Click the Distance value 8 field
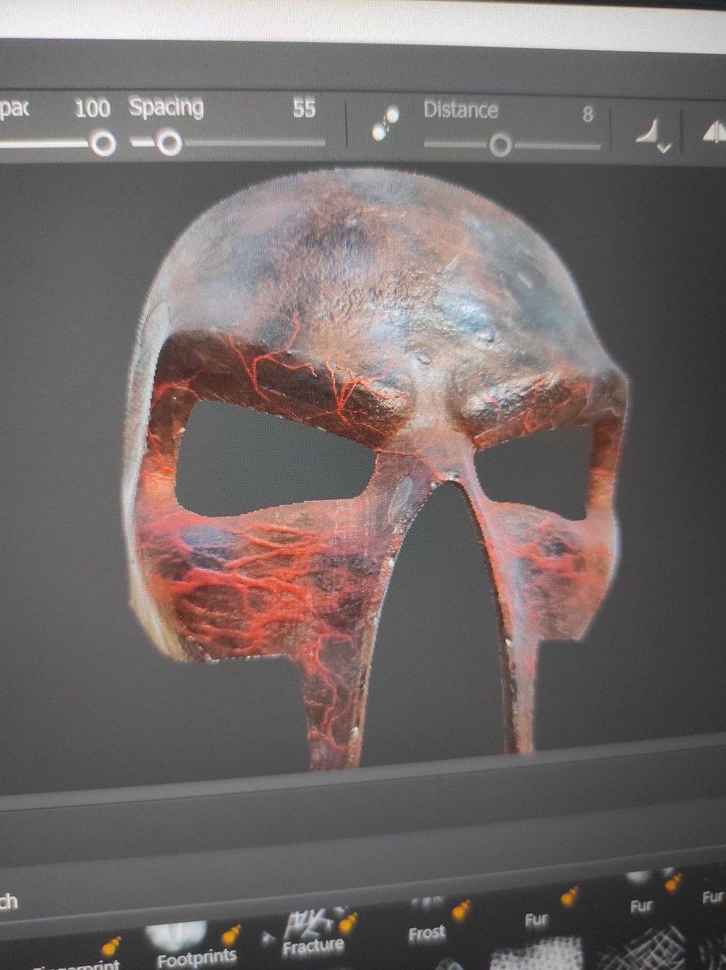This screenshot has height=970, width=726. (588, 115)
